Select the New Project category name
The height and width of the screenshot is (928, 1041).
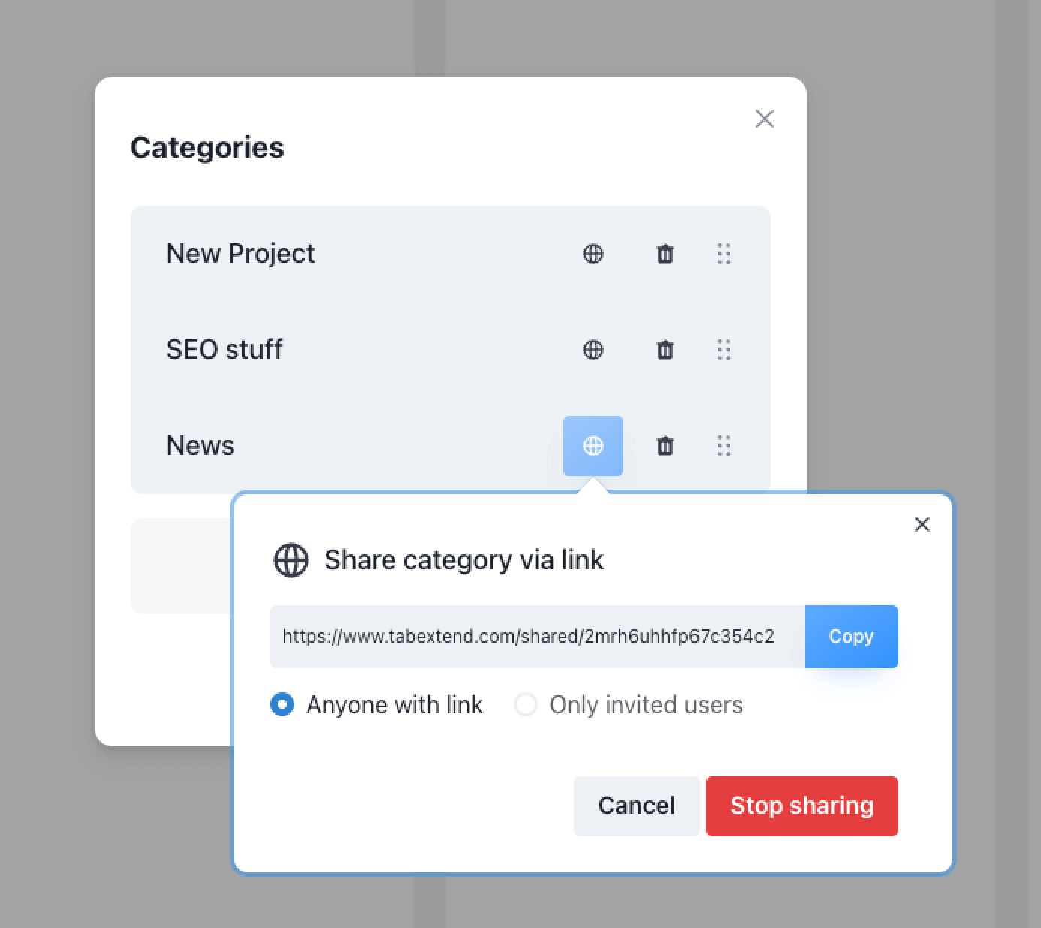(240, 254)
